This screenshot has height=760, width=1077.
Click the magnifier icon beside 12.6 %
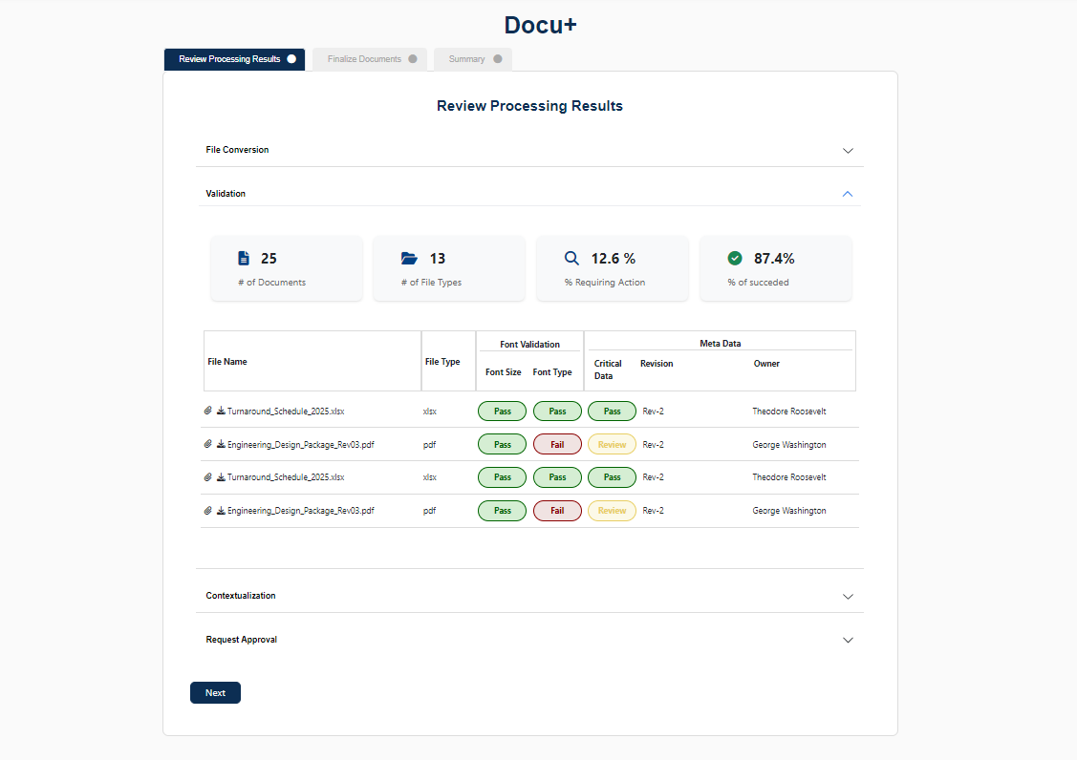click(571, 258)
